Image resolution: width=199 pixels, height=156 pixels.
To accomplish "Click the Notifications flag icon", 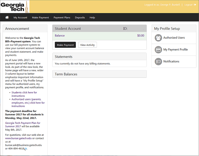I will coord(158,61).
